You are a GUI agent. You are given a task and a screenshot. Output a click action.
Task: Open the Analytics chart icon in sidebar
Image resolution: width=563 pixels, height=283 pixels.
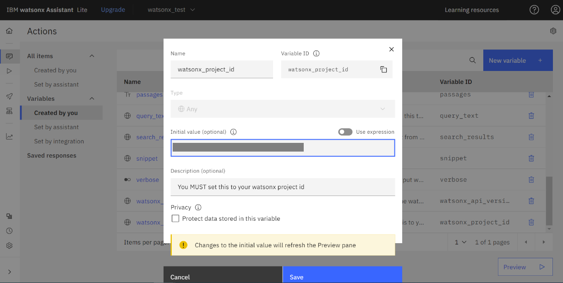tap(9, 136)
